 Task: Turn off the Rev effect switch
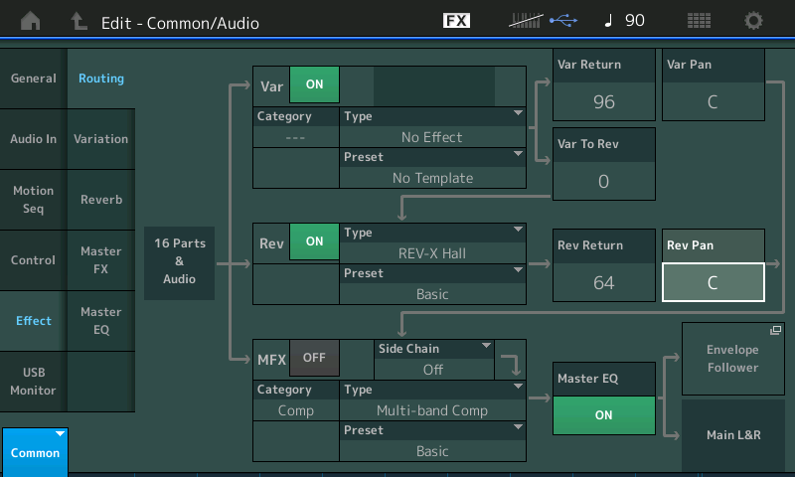[314, 241]
